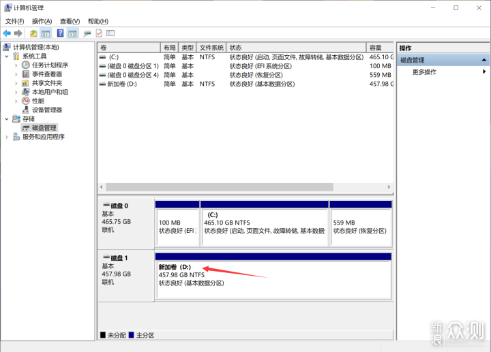This screenshot has height=352, width=491.
Task: Sort by the 布局 column header
Action: 169,48
